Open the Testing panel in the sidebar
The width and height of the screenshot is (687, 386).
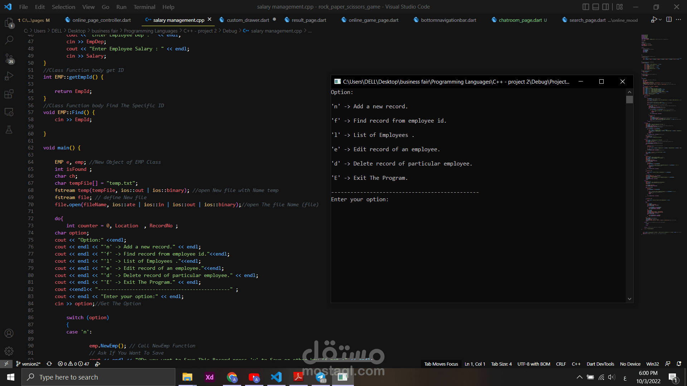click(9, 129)
